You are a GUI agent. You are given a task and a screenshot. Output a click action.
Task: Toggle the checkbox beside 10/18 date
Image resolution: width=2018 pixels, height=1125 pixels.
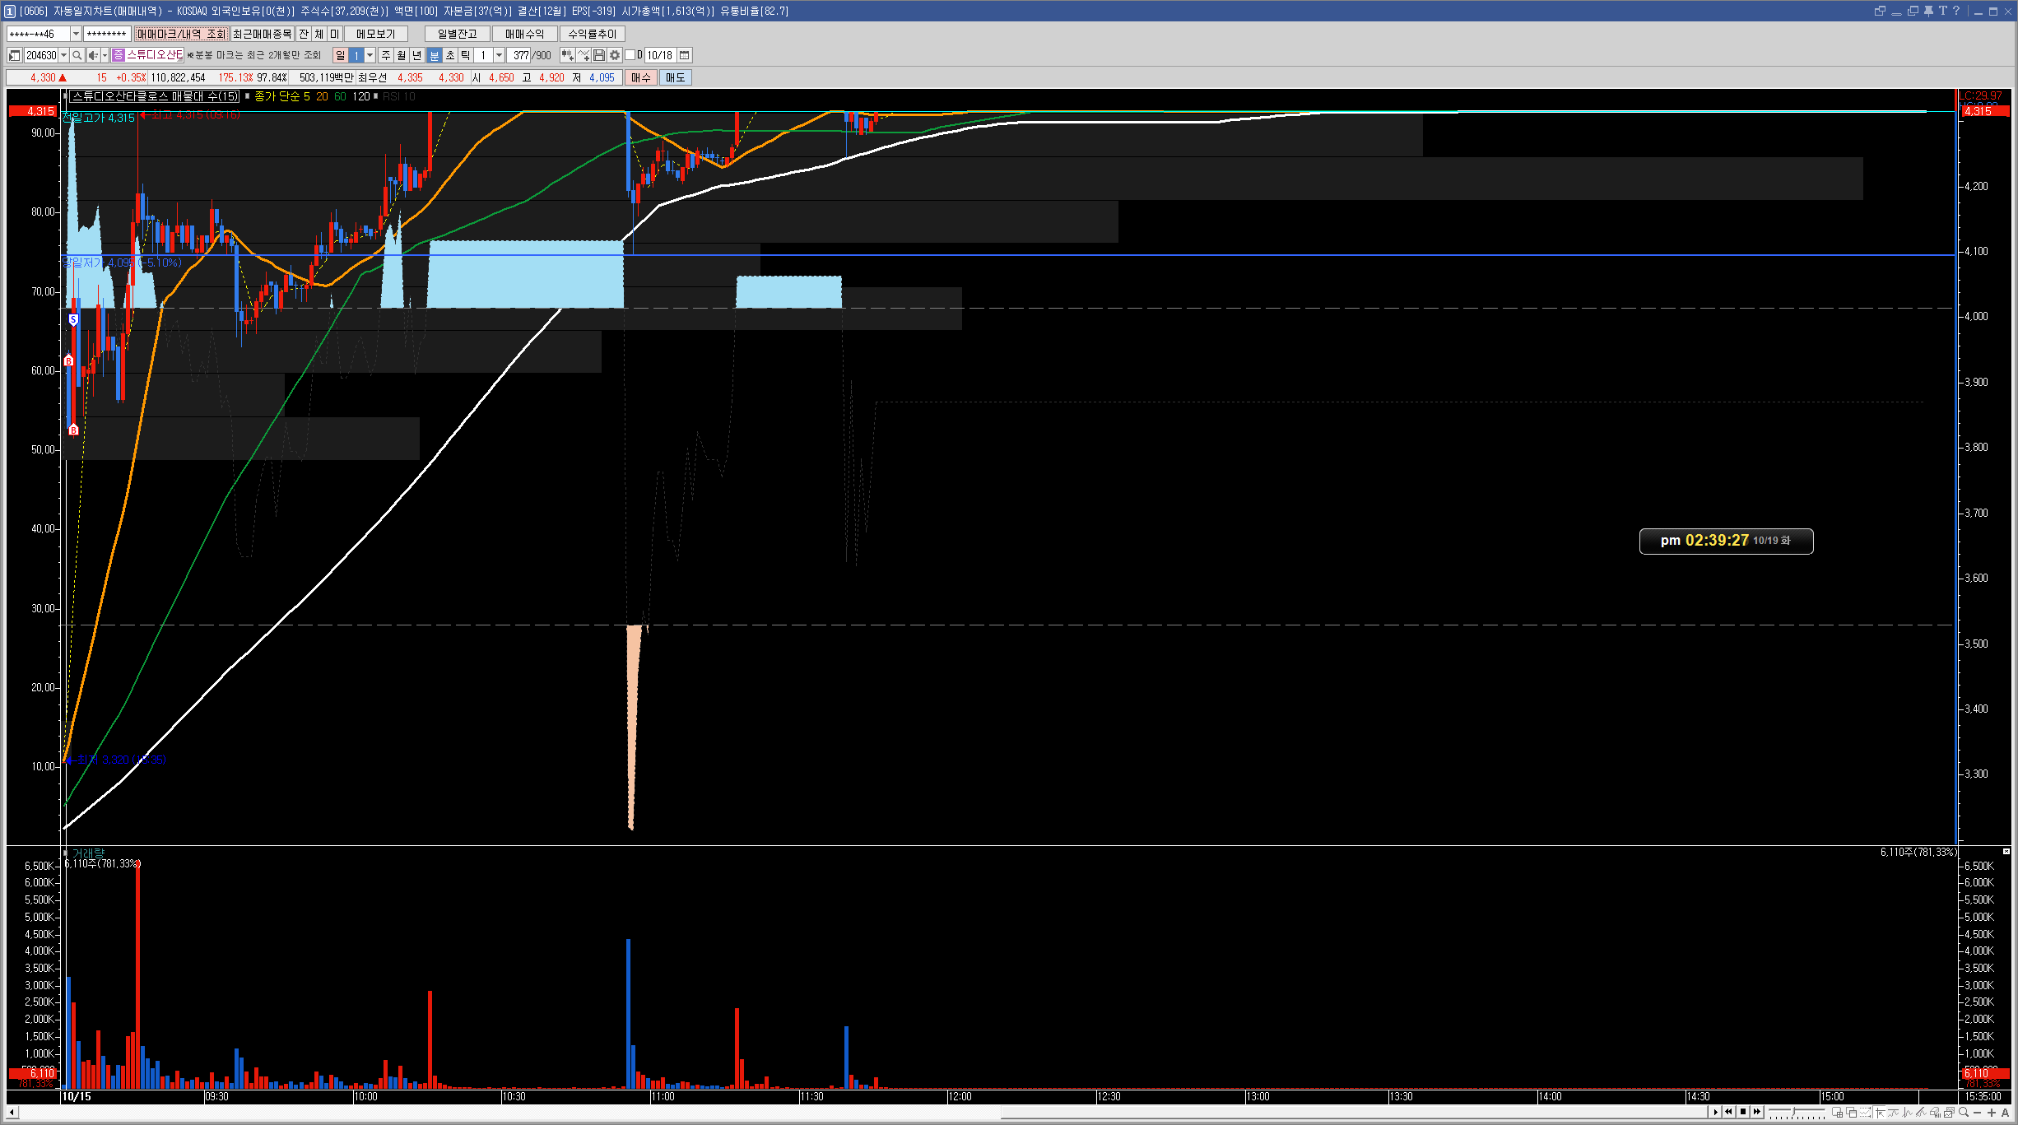click(x=630, y=55)
